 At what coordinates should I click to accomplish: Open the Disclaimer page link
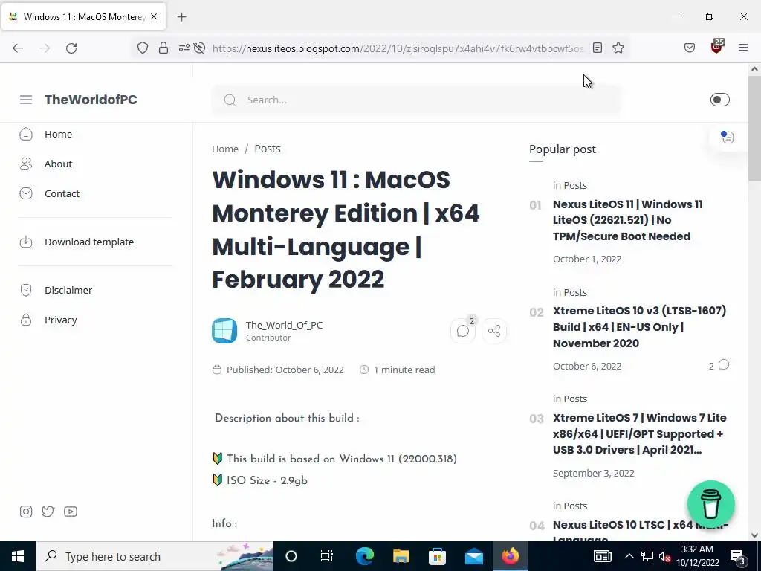coord(68,290)
